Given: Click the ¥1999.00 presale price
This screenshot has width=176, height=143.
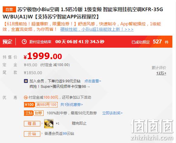Looking at the screenshot, I should 43,56.
